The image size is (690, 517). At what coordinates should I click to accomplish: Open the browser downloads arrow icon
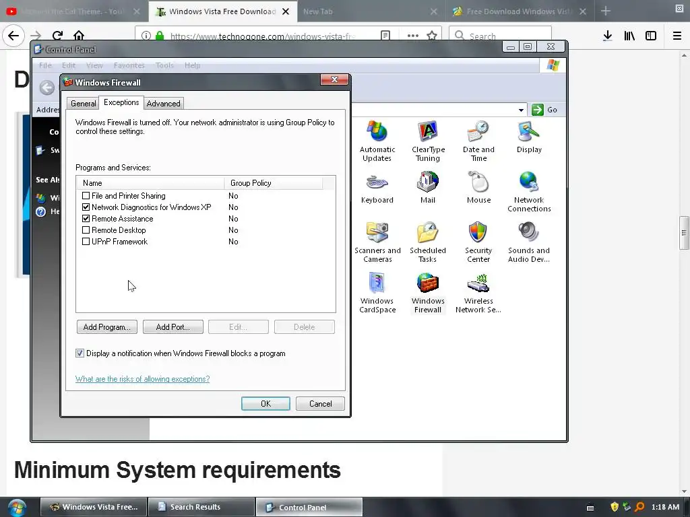pyautogui.click(x=607, y=36)
